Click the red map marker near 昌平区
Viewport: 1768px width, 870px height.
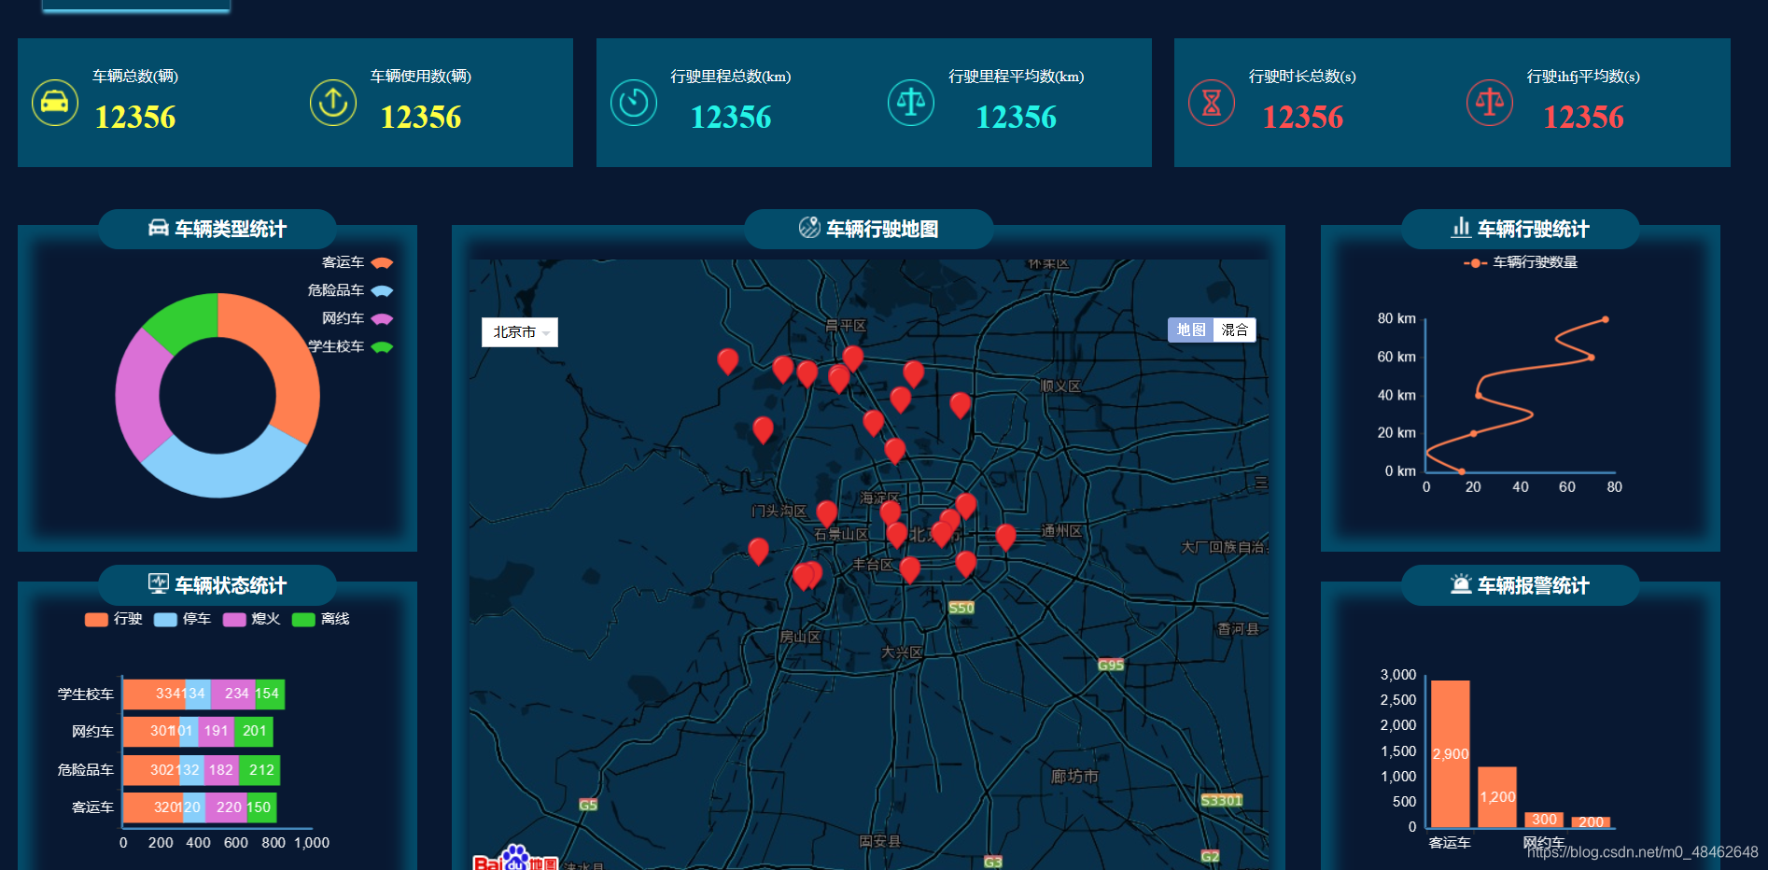[x=852, y=358]
